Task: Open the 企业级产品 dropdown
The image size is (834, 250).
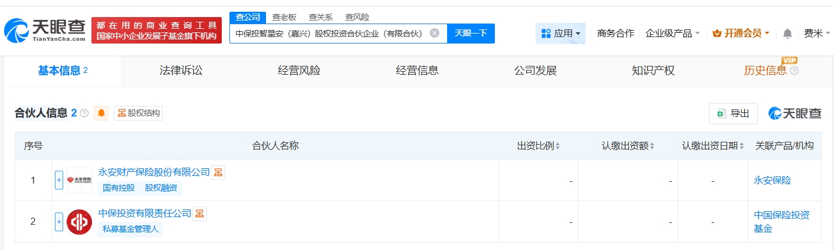Action: pyautogui.click(x=672, y=34)
